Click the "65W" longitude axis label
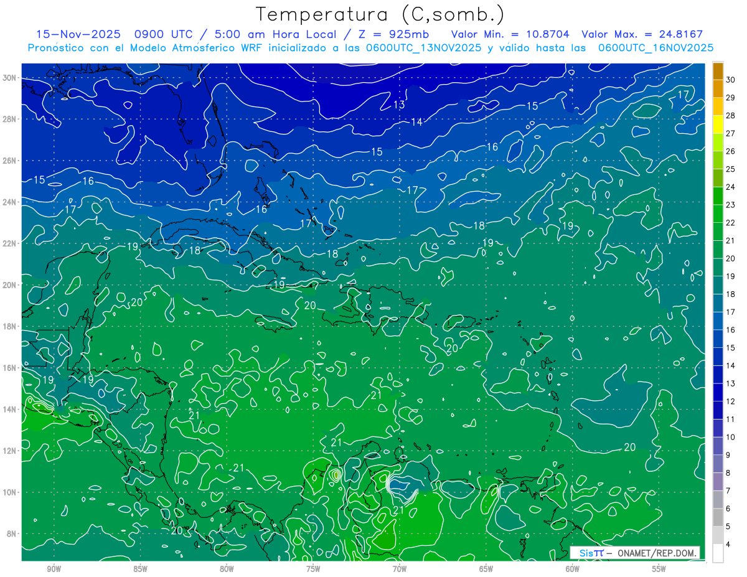 pyautogui.click(x=486, y=570)
